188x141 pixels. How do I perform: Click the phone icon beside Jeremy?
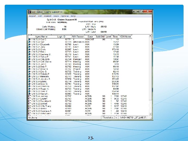(x=29, y=96)
